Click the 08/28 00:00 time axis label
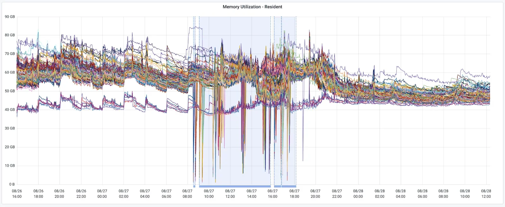This screenshot has width=505, height=207. 358,194
